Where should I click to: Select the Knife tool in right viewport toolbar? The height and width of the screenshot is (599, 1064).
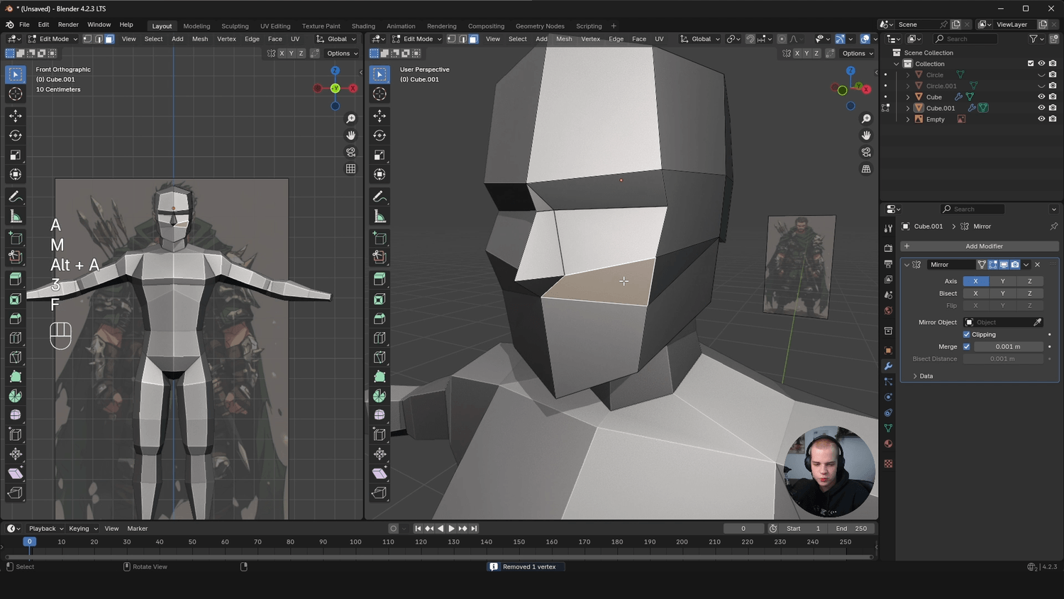379,357
